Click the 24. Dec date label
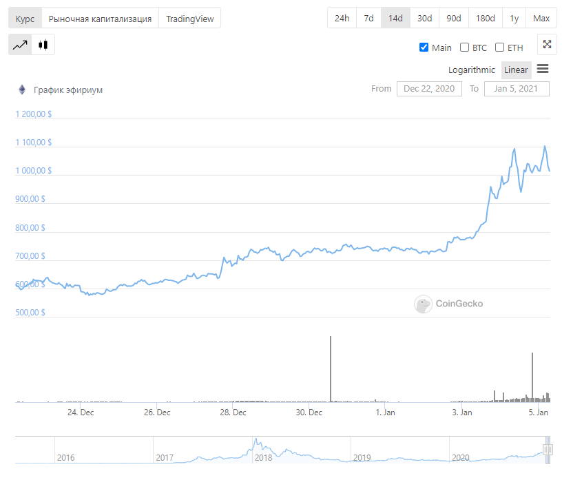The width and height of the screenshot is (562, 480). coord(81,413)
